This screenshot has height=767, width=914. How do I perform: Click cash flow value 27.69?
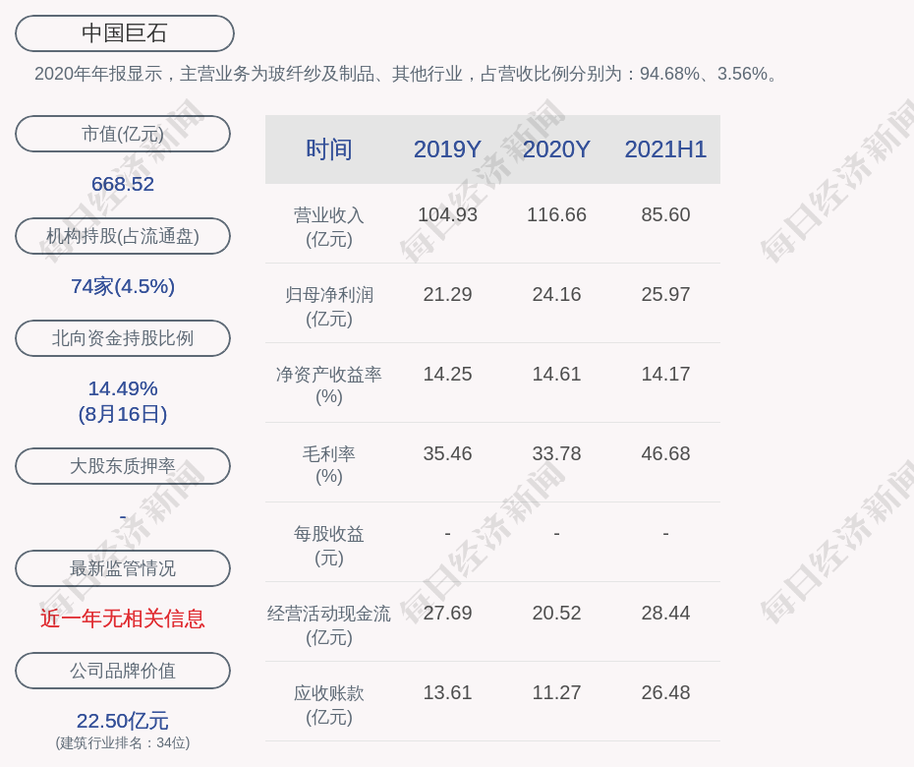pyautogui.click(x=447, y=613)
